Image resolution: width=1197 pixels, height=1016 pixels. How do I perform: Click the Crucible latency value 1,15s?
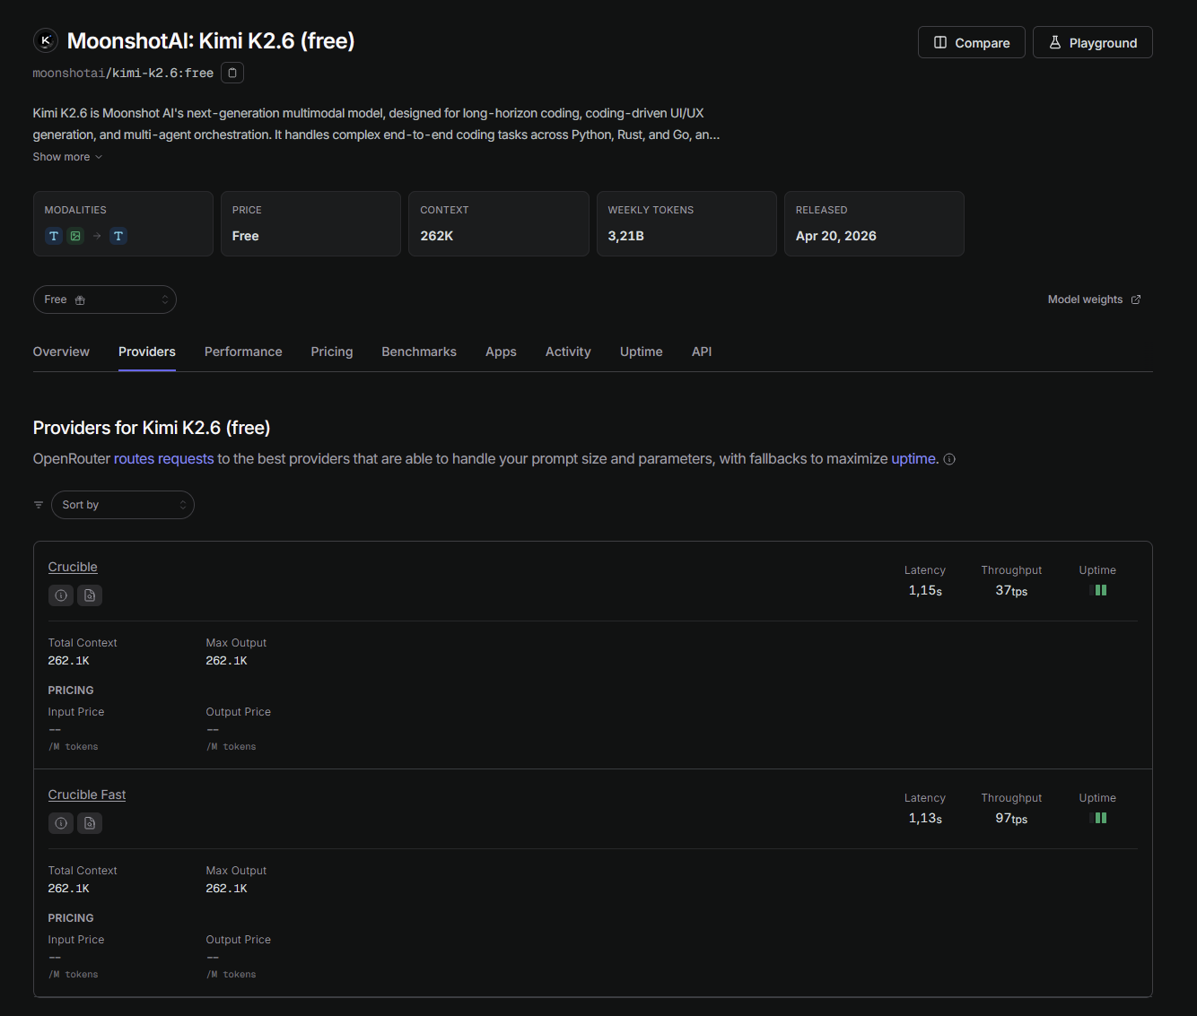pos(925,590)
